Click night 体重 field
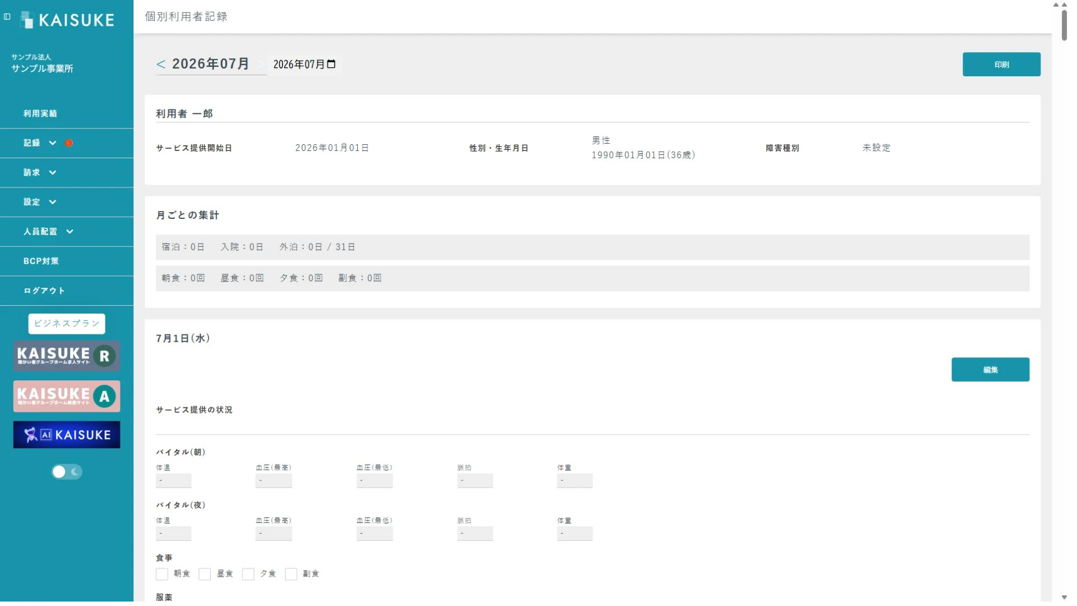 pyautogui.click(x=575, y=534)
